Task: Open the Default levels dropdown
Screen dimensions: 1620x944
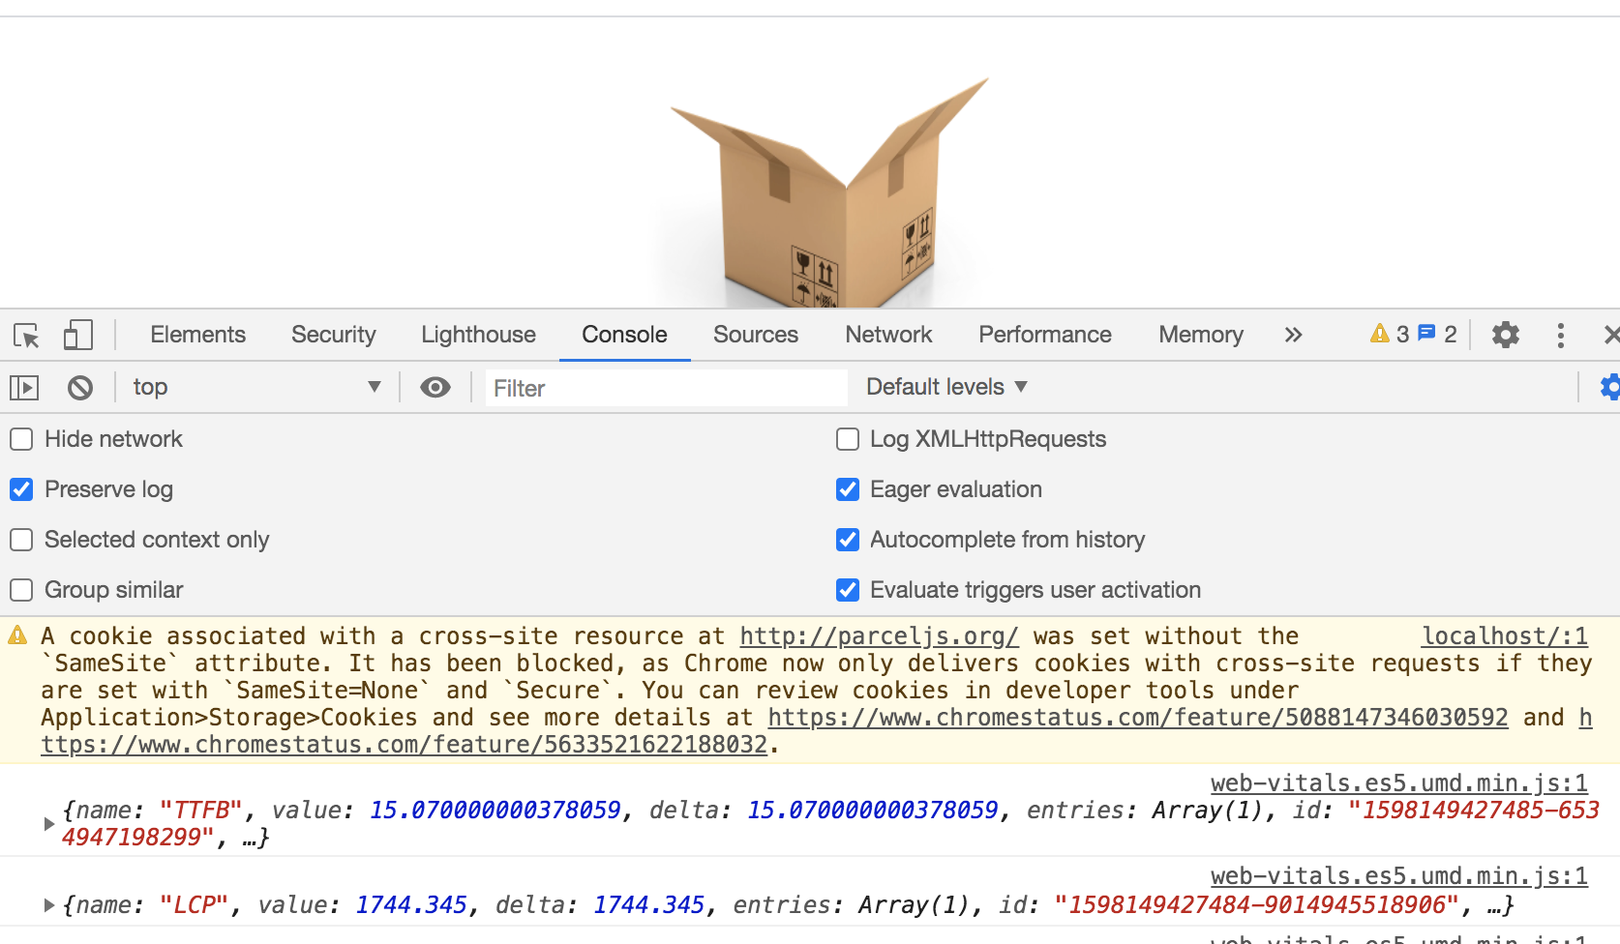Action: (946, 387)
